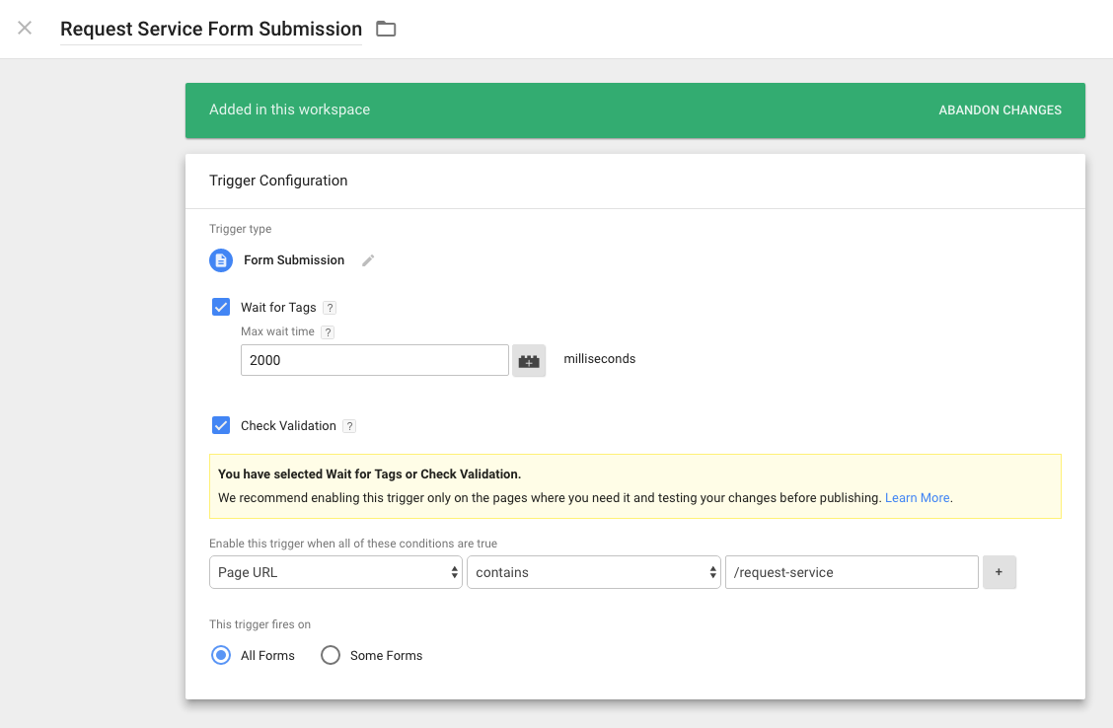Disable the Check Validation checkbox
Viewport: 1113px width, 728px height.
coord(220,425)
